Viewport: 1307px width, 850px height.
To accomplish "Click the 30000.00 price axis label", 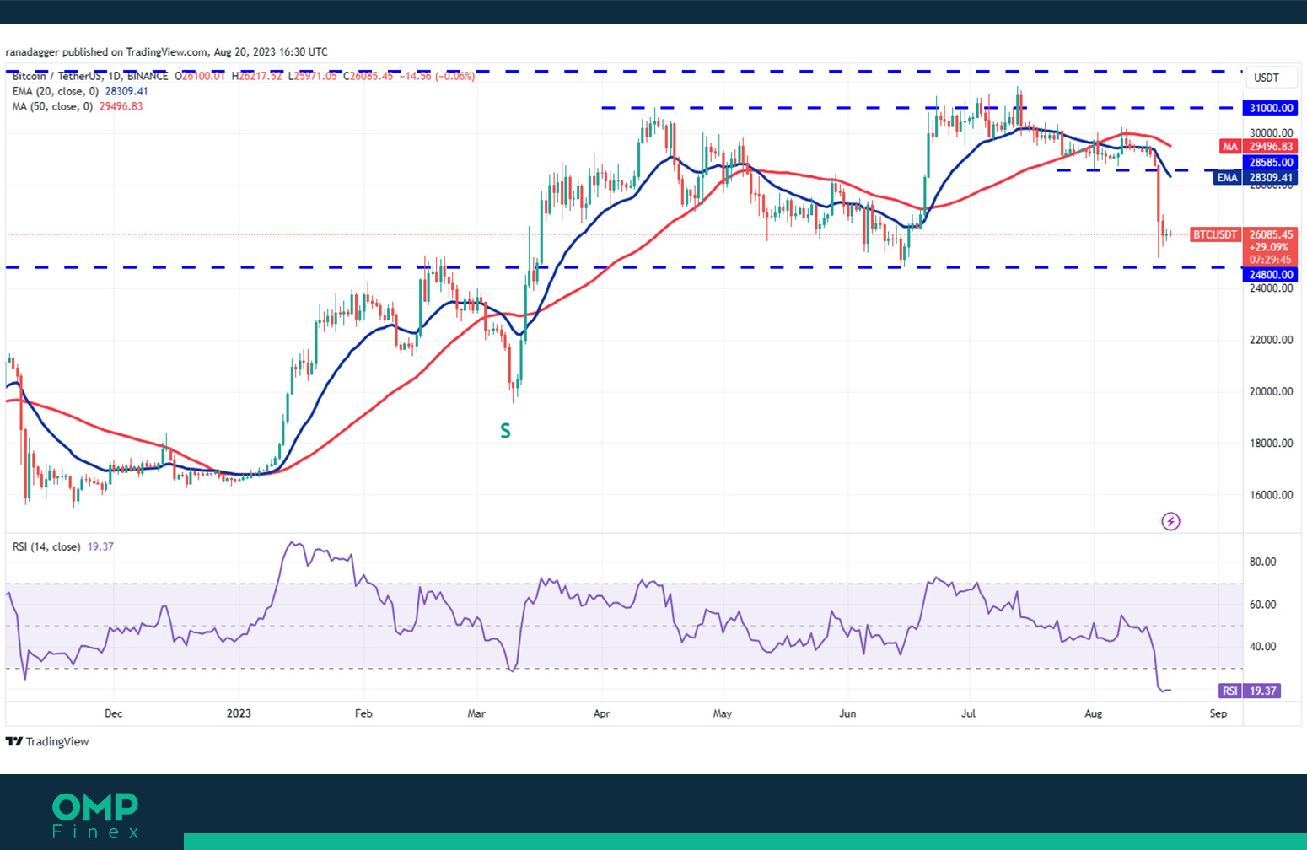I will click(x=1271, y=132).
